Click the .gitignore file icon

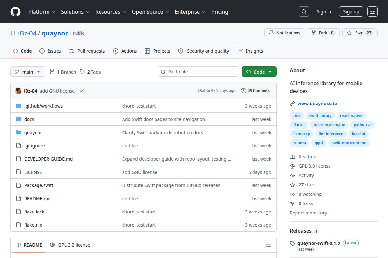[18, 146]
